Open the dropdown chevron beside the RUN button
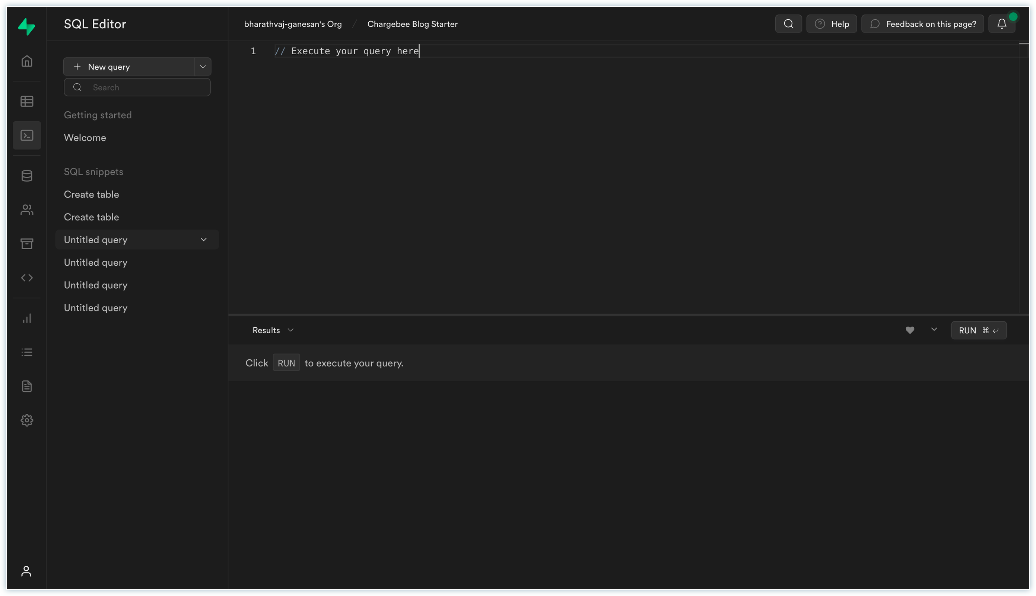This screenshot has width=1036, height=596. click(x=934, y=330)
